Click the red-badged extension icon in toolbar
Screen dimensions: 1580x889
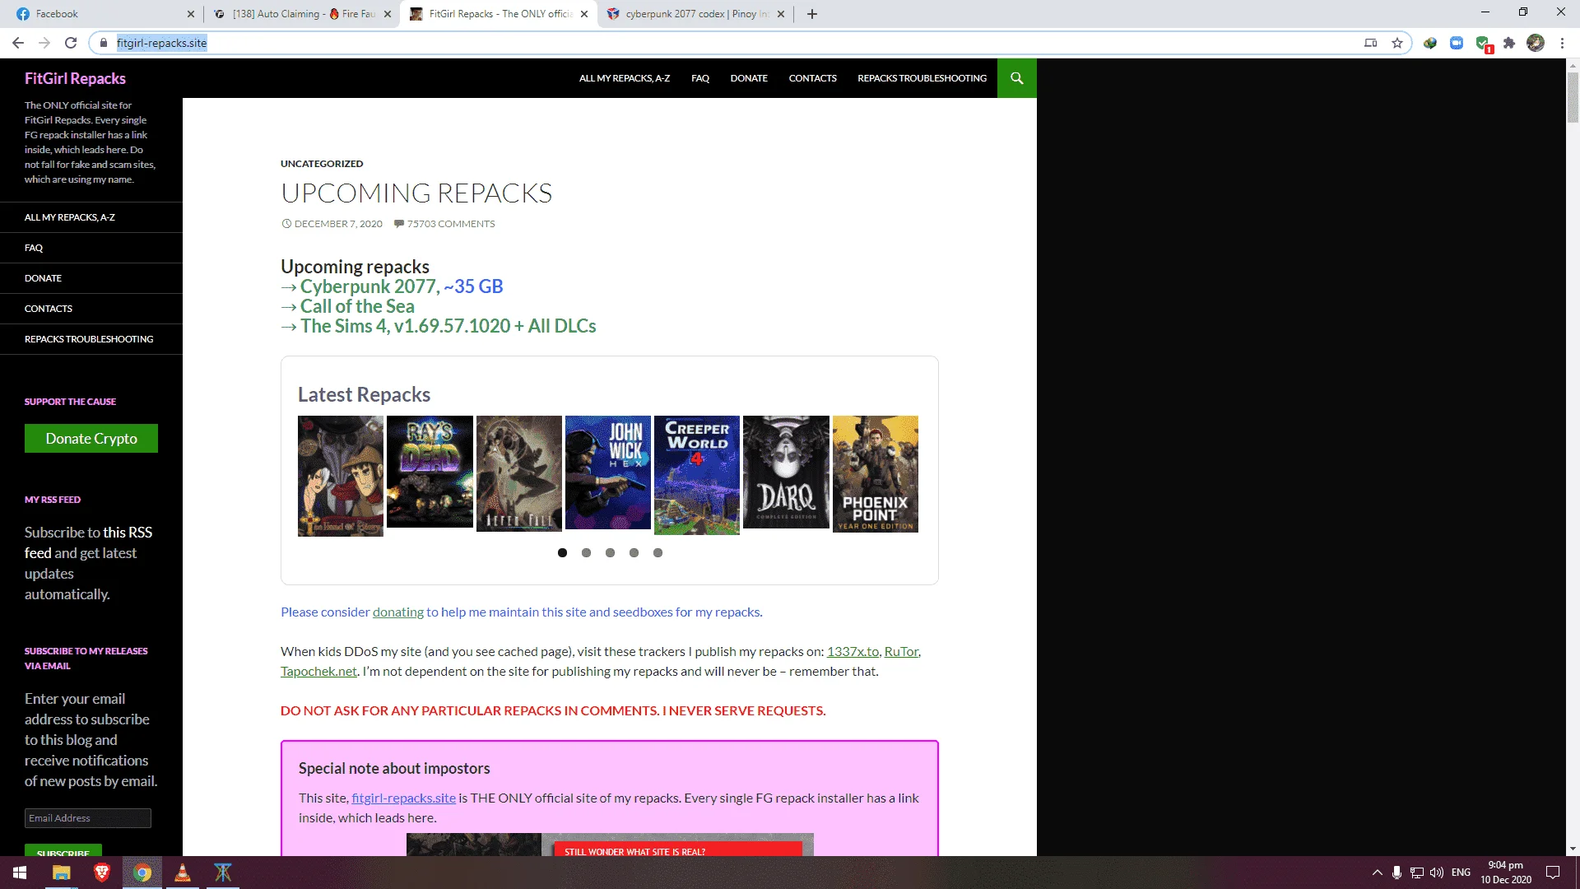[1483, 44]
